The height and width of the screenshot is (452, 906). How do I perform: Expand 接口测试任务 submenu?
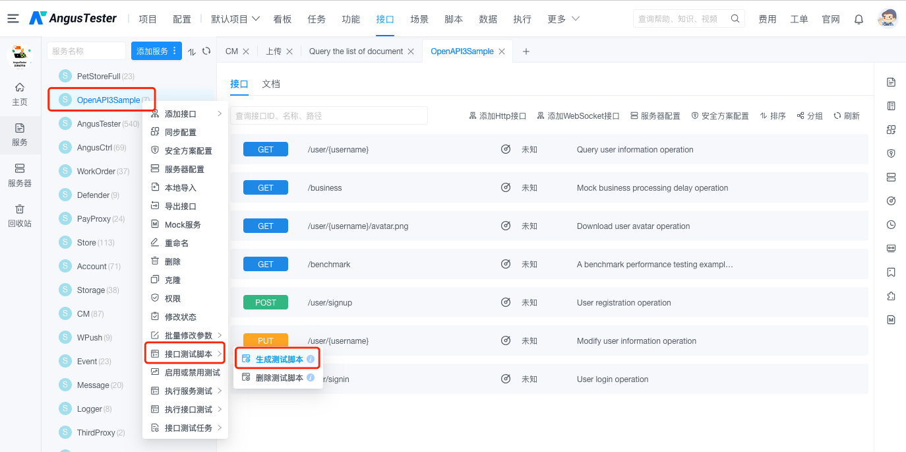pyautogui.click(x=220, y=428)
